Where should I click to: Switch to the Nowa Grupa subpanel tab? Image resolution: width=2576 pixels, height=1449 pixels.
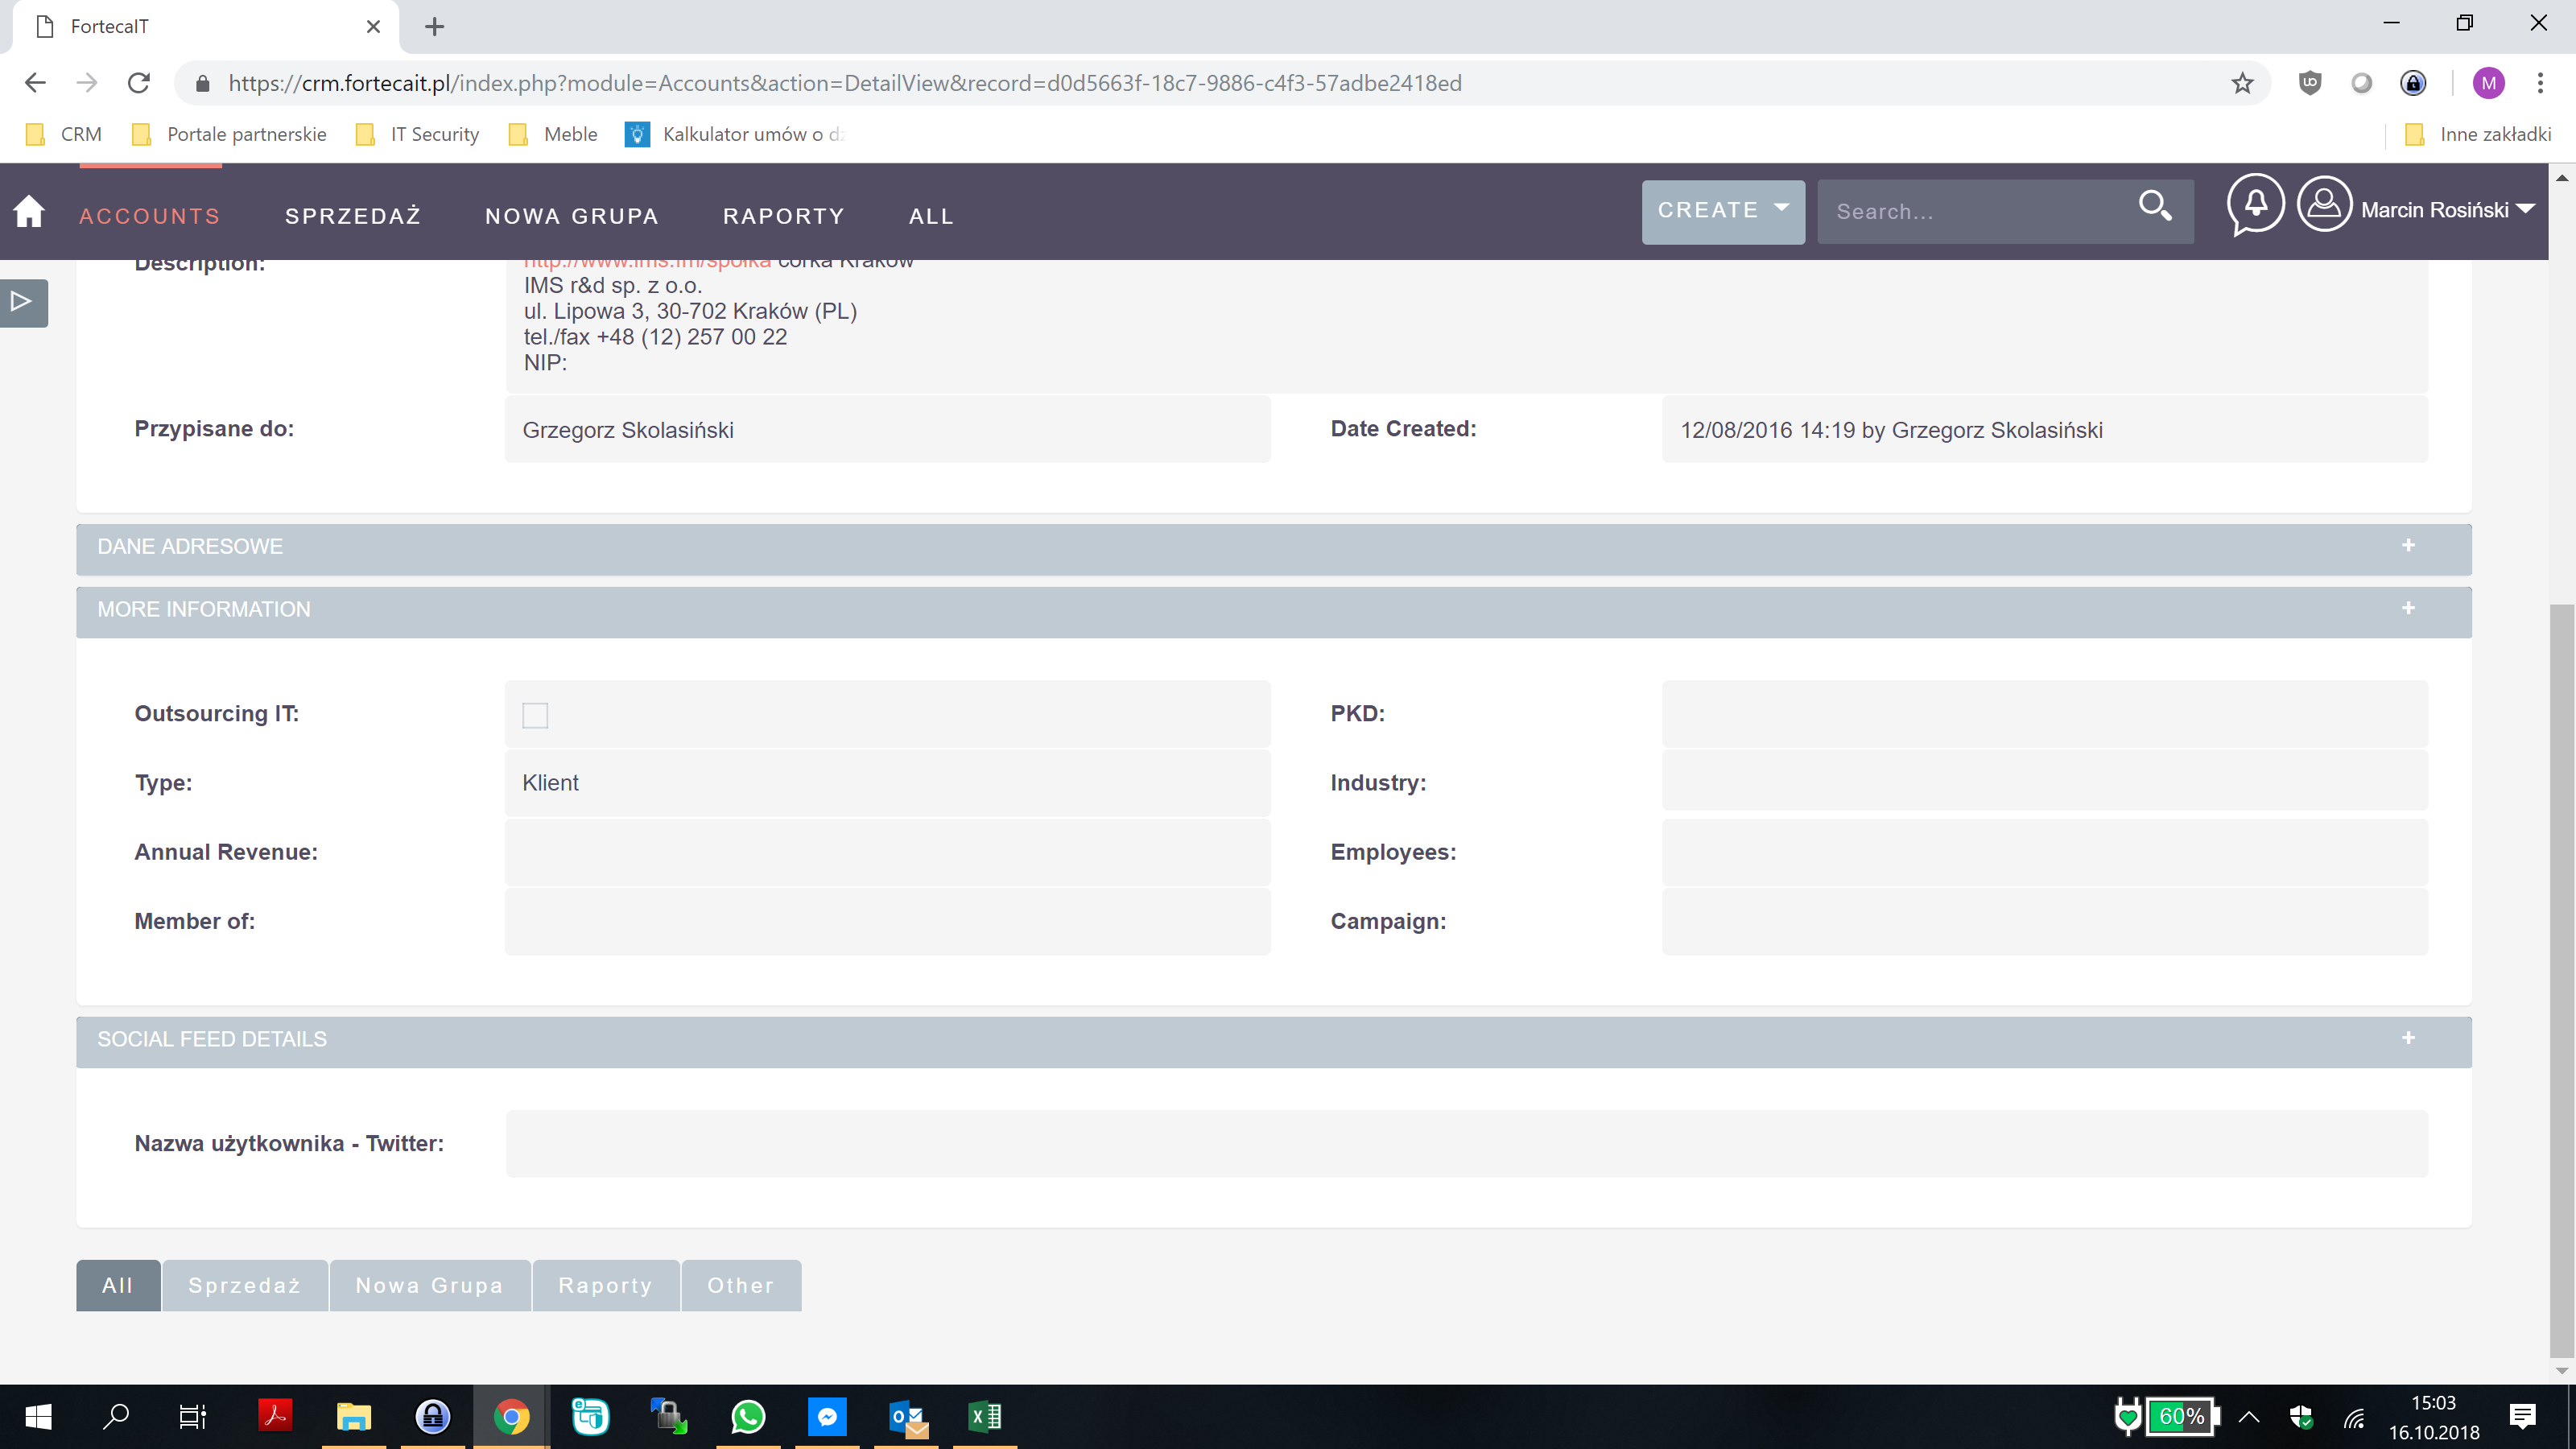(x=429, y=1285)
